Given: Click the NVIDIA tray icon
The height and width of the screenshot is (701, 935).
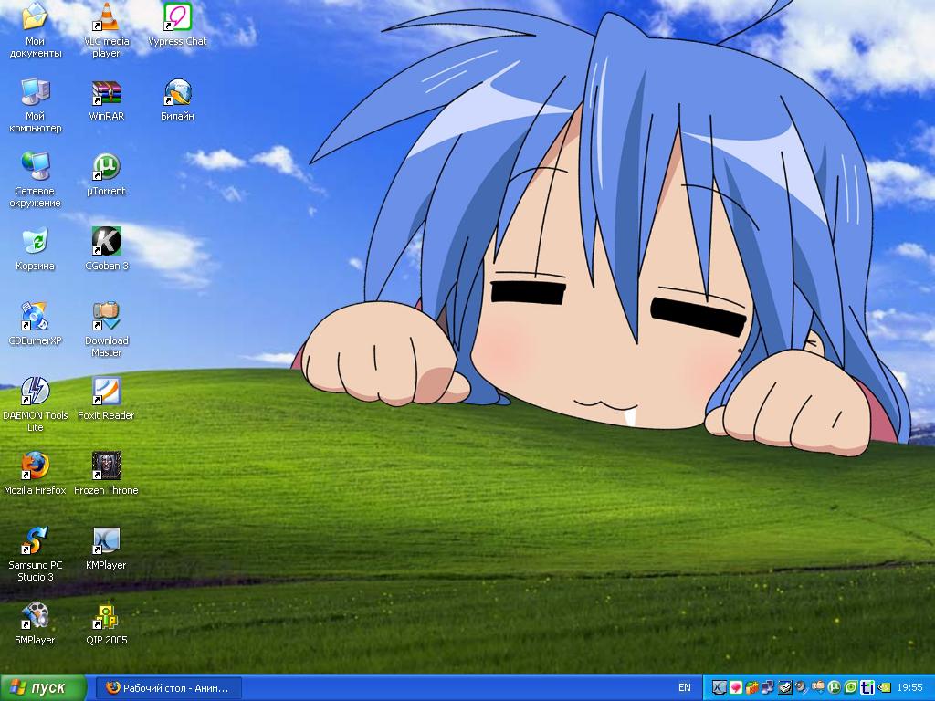Looking at the screenshot, I should (883, 687).
